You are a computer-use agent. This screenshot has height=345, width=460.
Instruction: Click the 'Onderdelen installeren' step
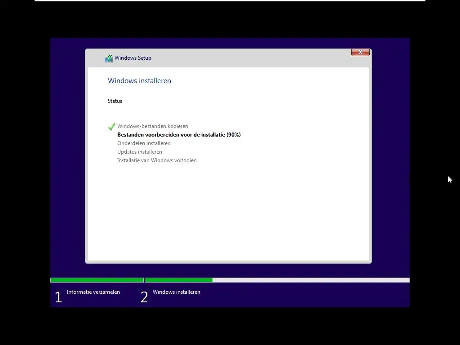pos(144,143)
